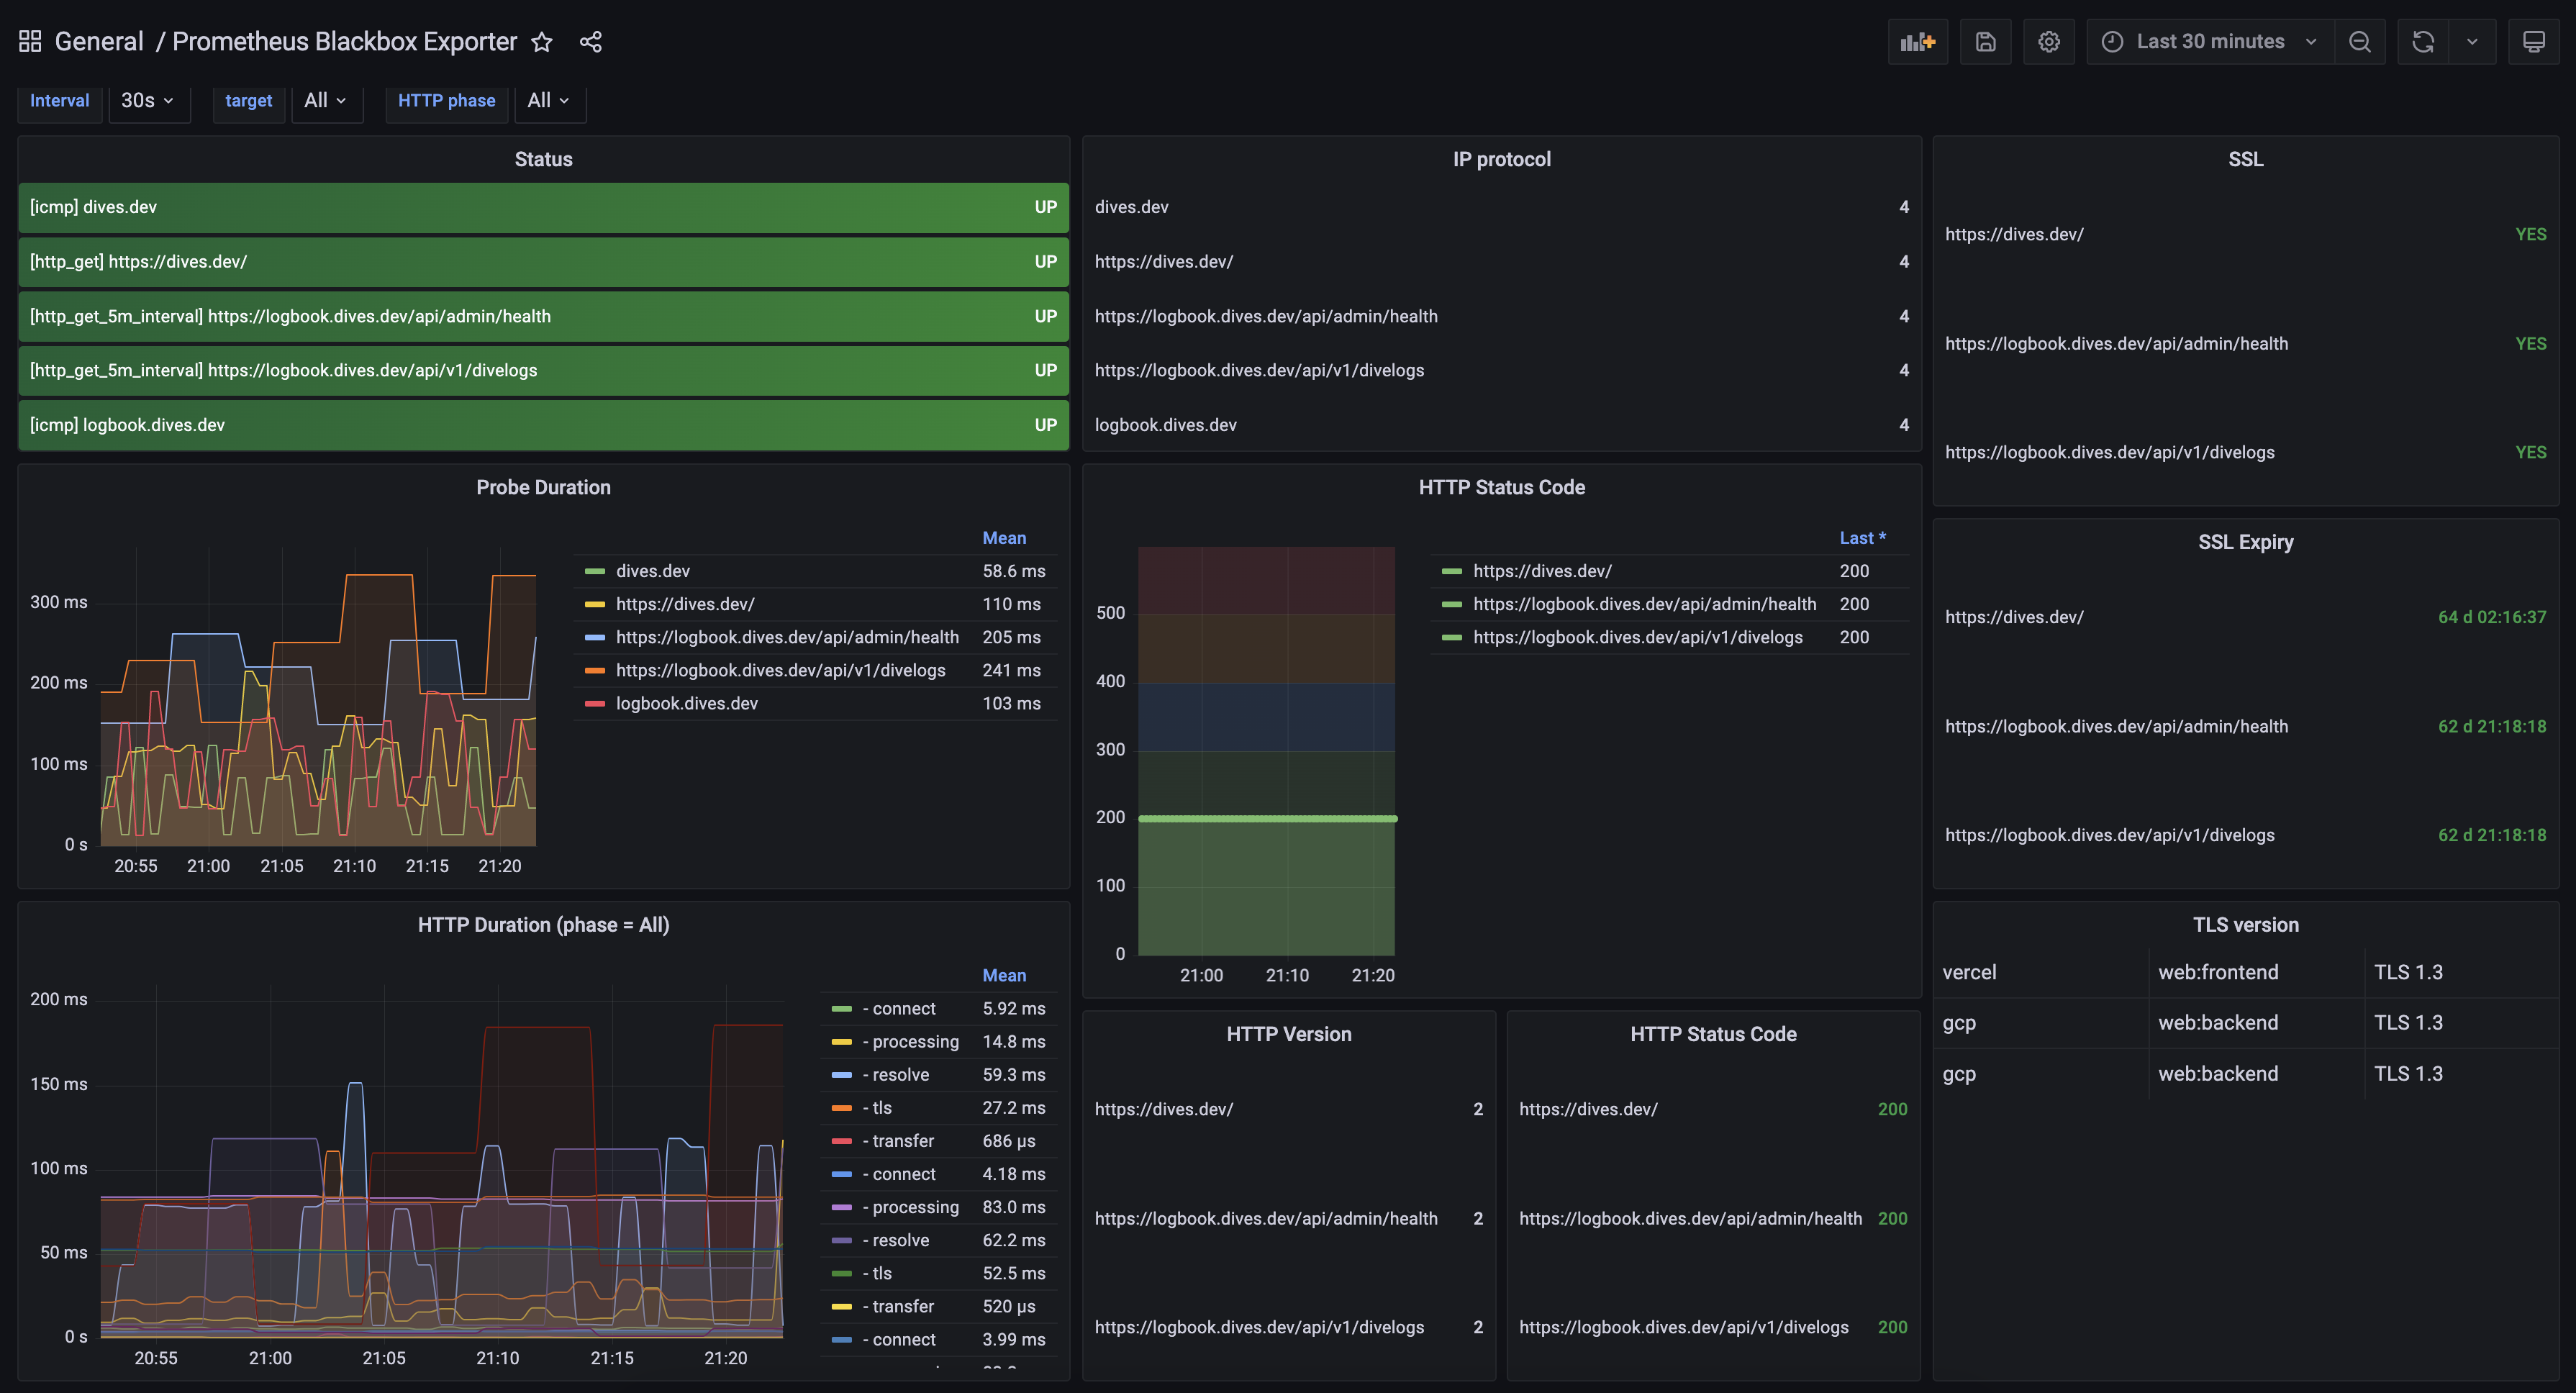
Task: Toggle admin/health in HTTP Status Code legend
Action: (1644, 604)
